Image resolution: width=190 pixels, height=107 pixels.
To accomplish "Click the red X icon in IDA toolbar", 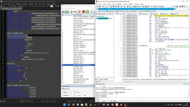I will pos(148,7).
